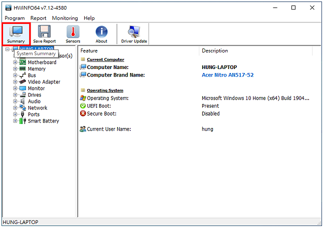Expand the Motherboard tree node

15,62
